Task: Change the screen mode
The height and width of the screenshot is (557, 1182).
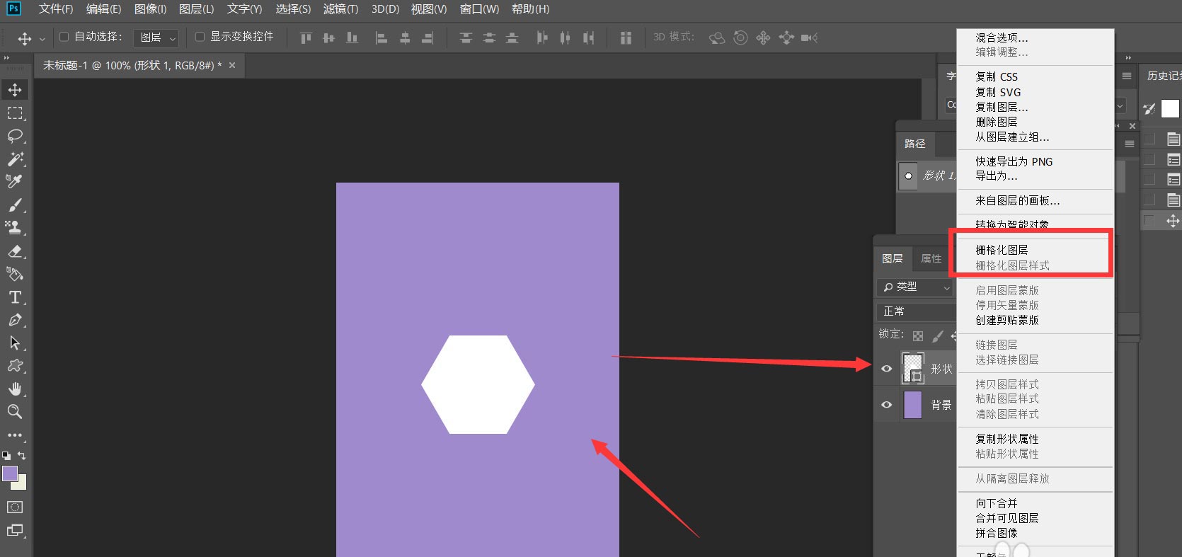Action: 15,530
